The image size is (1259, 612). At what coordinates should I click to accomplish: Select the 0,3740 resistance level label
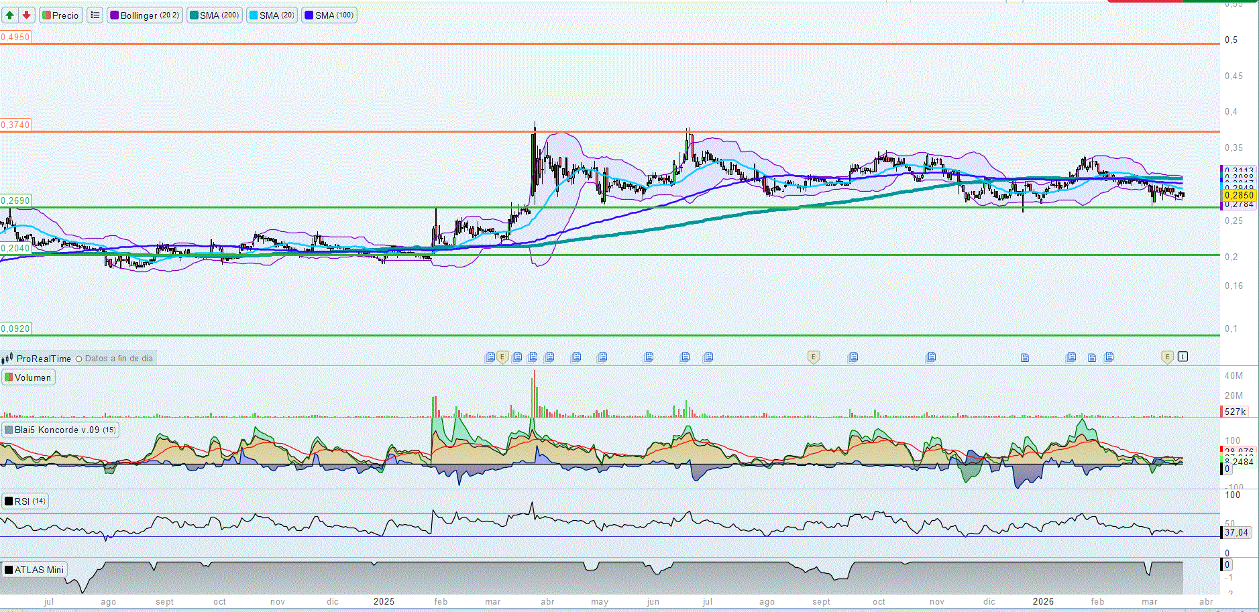pos(15,125)
